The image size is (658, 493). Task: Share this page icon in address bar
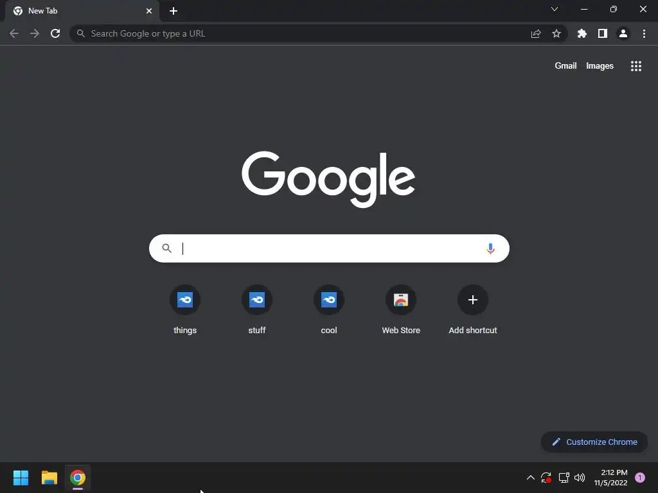536,33
